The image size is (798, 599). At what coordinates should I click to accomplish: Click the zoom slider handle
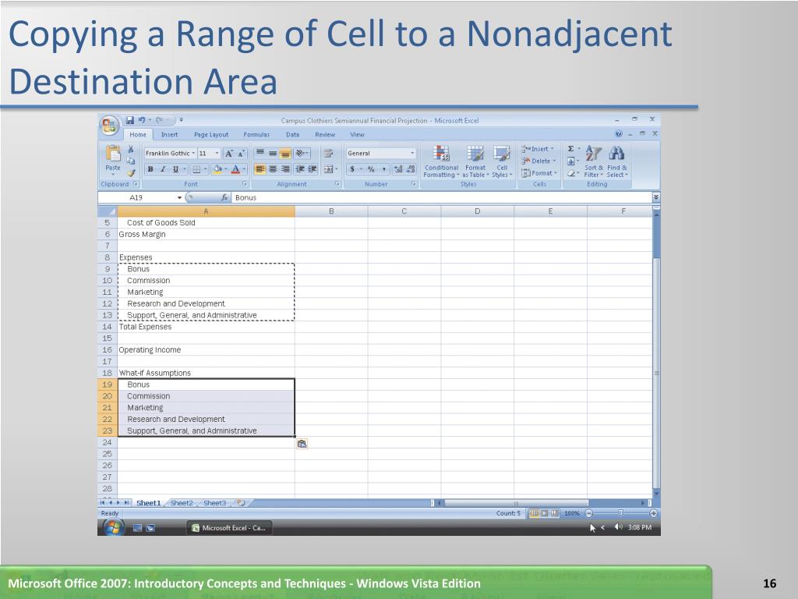620,513
